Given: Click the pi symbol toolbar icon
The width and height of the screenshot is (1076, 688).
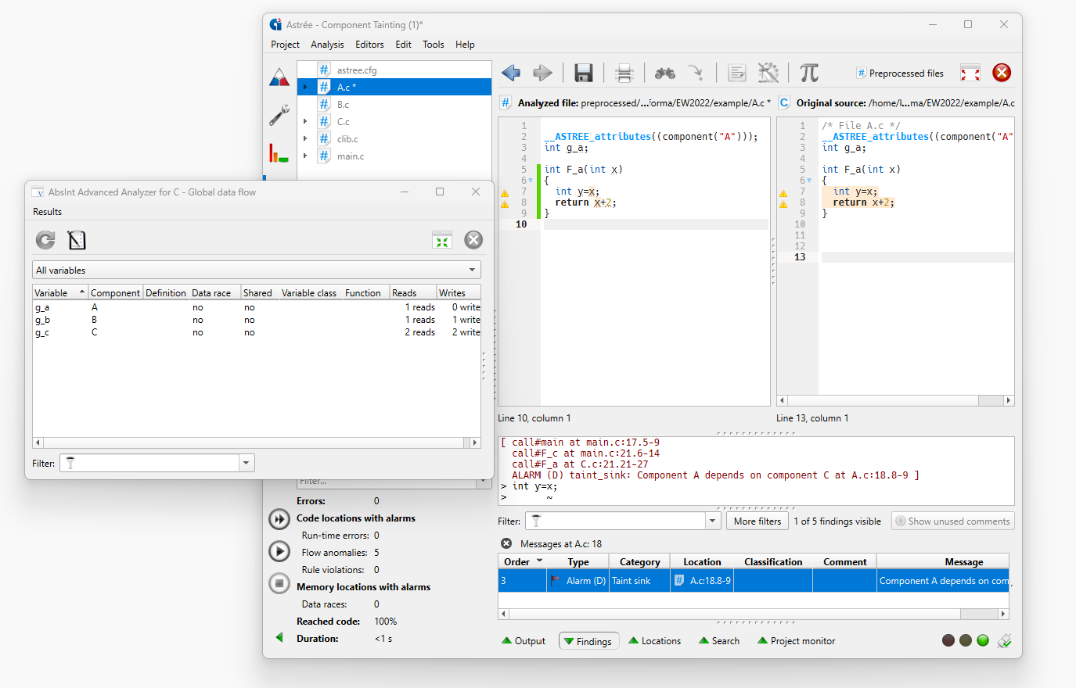Looking at the screenshot, I should 809,73.
